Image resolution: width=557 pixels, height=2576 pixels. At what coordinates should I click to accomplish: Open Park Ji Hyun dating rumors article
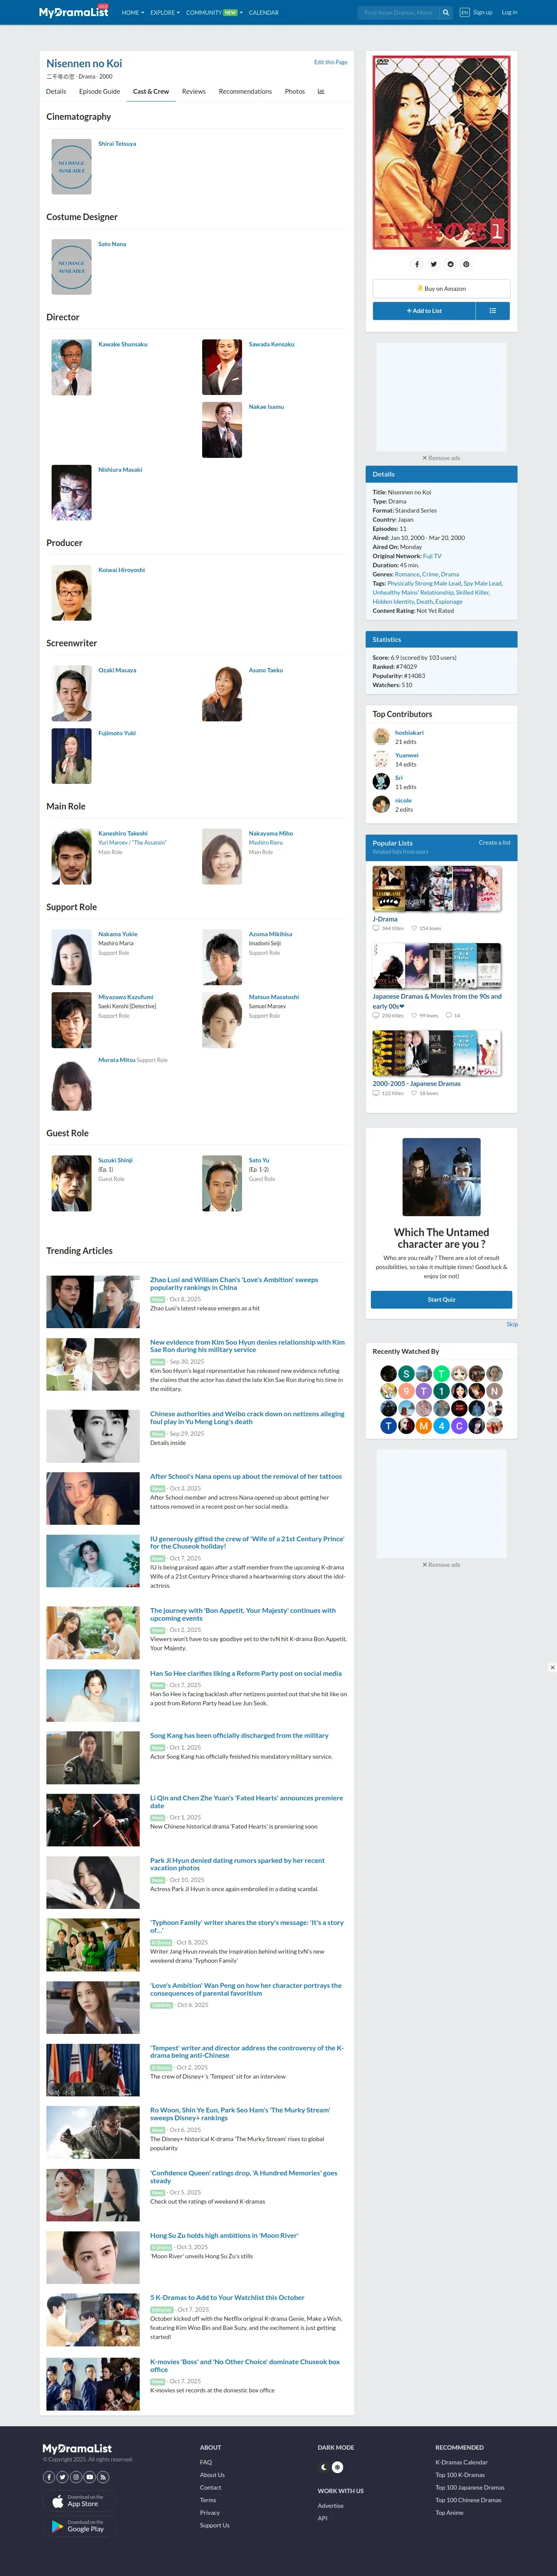(237, 1864)
